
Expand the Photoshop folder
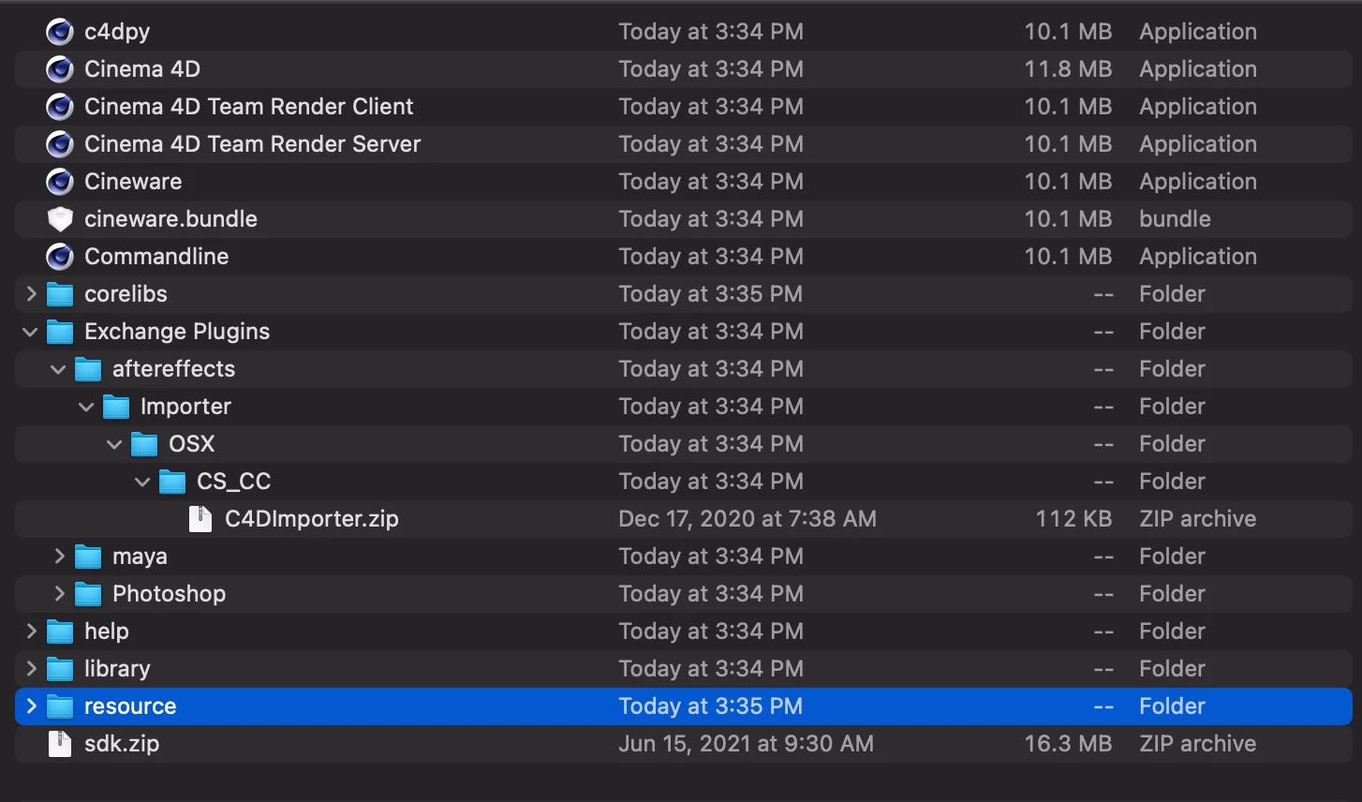59,594
